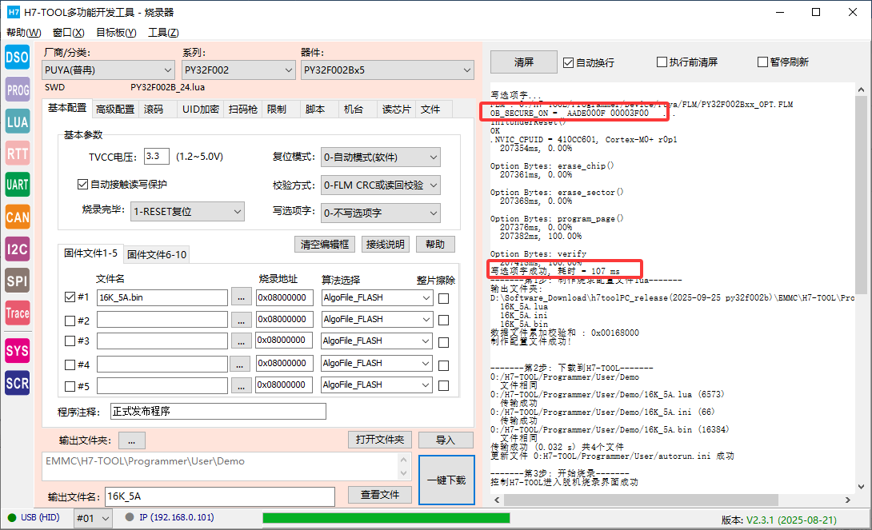Open the 目标板(Y) menu
Image resolution: width=872 pixels, height=530 pixels.
pyautogui.click(x=116, y=33)
